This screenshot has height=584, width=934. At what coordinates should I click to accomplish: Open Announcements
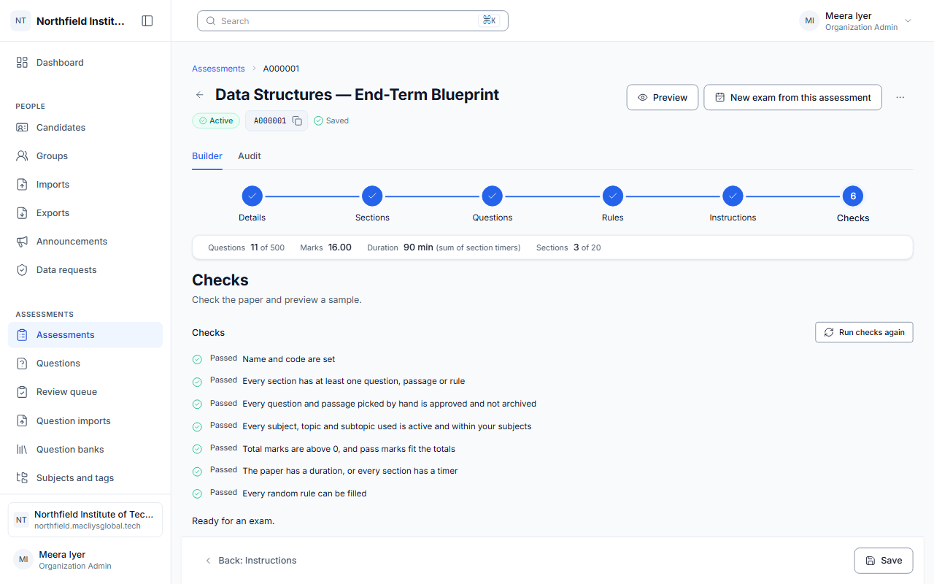85,242
